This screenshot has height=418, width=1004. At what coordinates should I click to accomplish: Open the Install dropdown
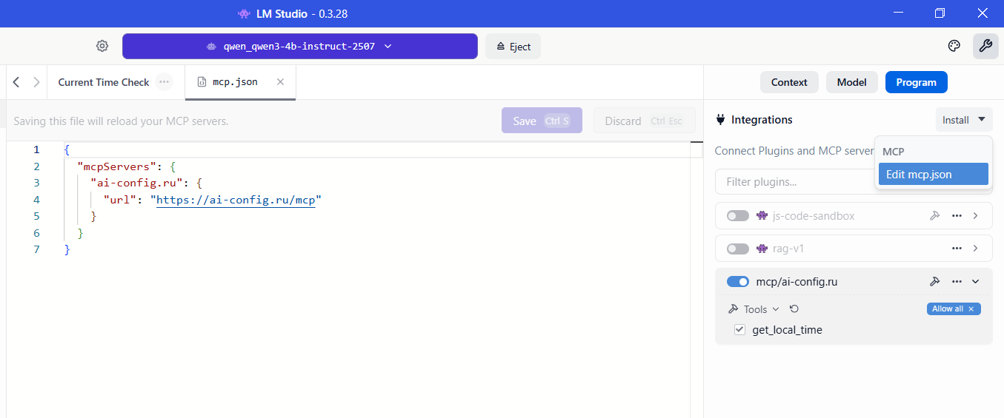point(964,120)
